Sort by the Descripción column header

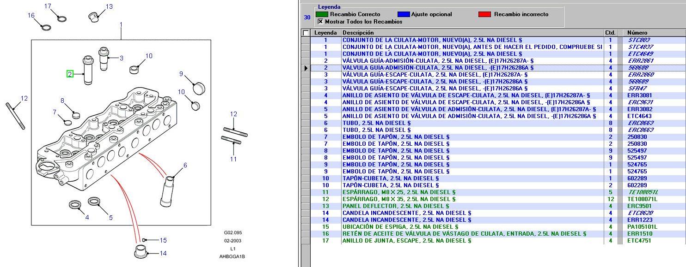(x=472, y=33)
